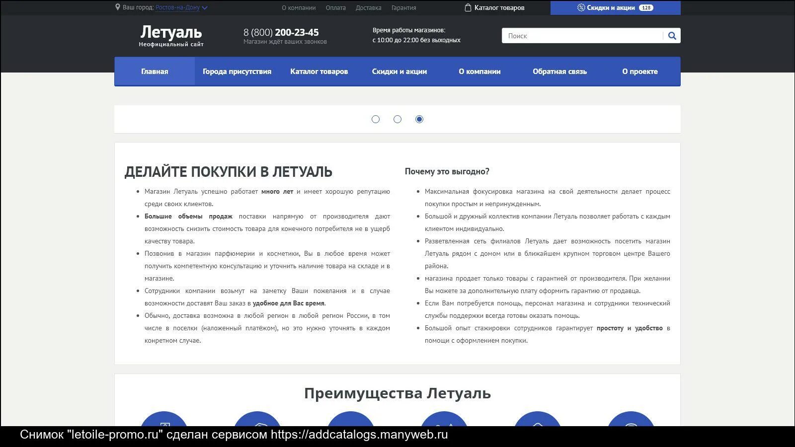Open Оплата link in top bar

pyautogui.click(x=336, y=8)
